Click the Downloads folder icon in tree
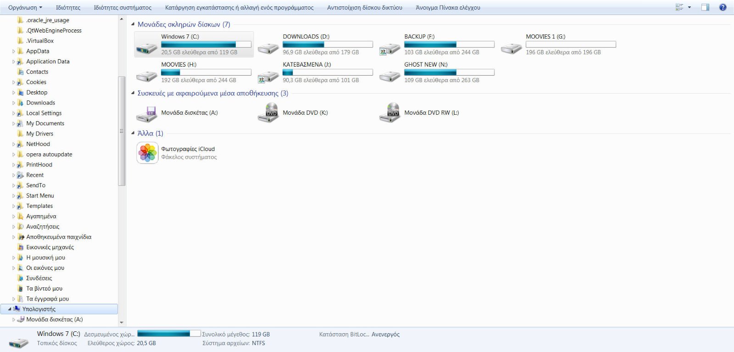Image resolution: width=734 pixels, height=352 pixels. [20, 103]
